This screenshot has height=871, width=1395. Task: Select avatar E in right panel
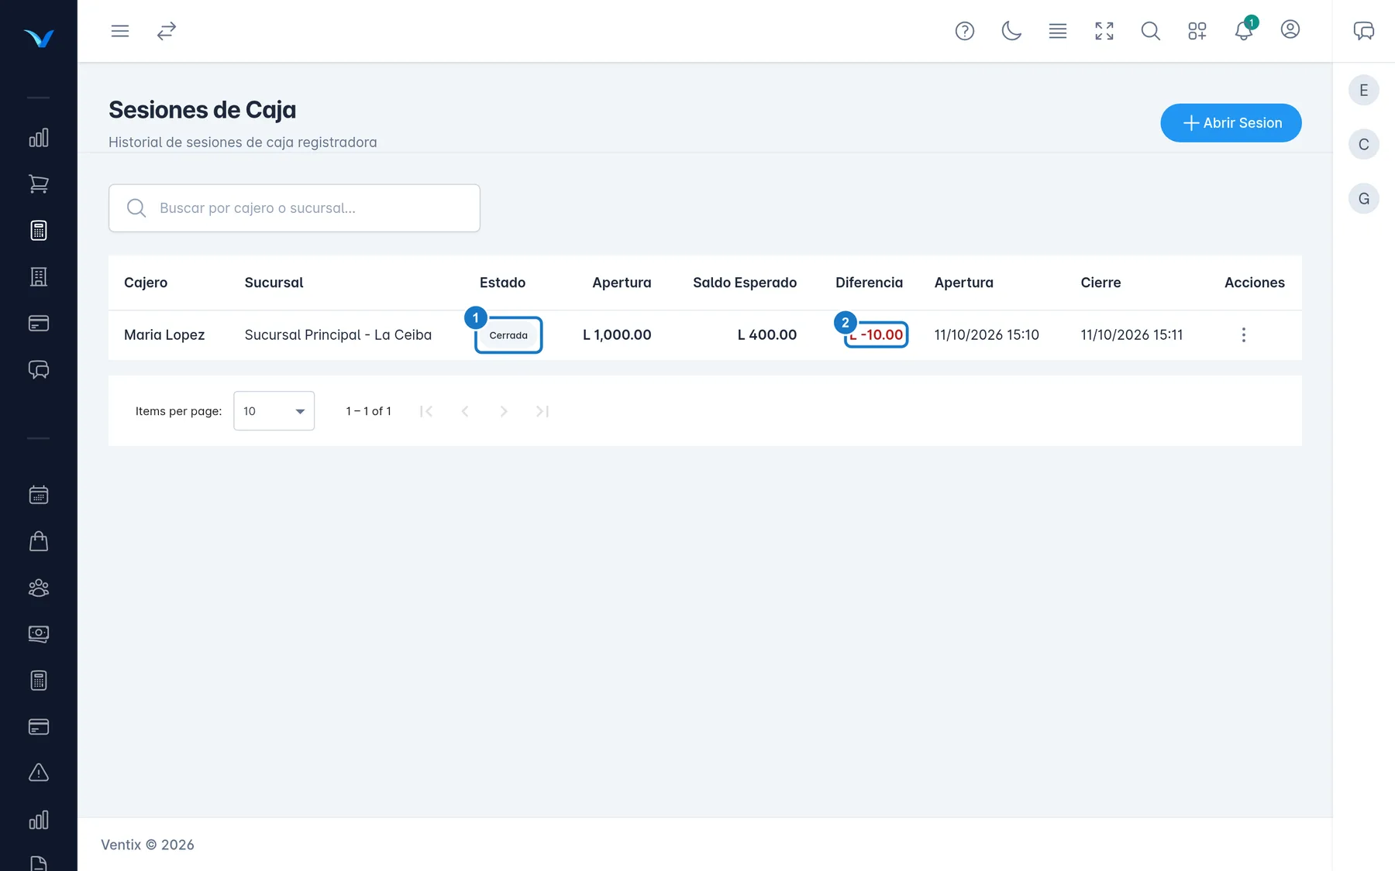(1363, 91)
